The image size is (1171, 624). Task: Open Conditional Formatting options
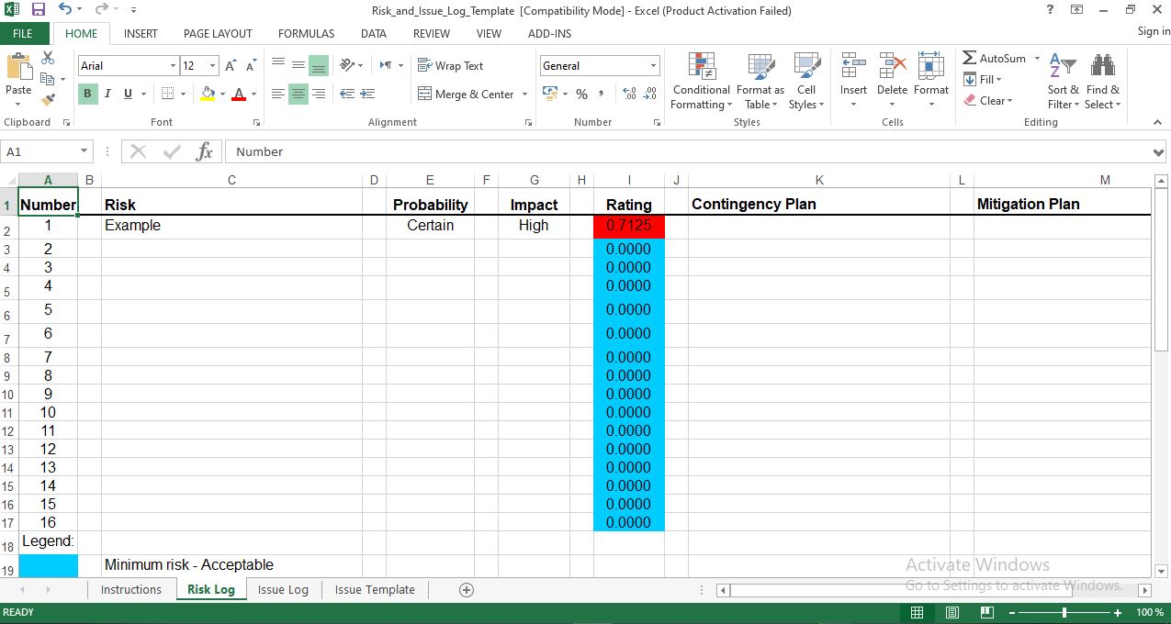(701, 81)
